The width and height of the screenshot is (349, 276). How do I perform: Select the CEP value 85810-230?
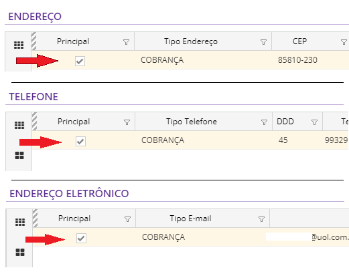[x=297, y=60]
